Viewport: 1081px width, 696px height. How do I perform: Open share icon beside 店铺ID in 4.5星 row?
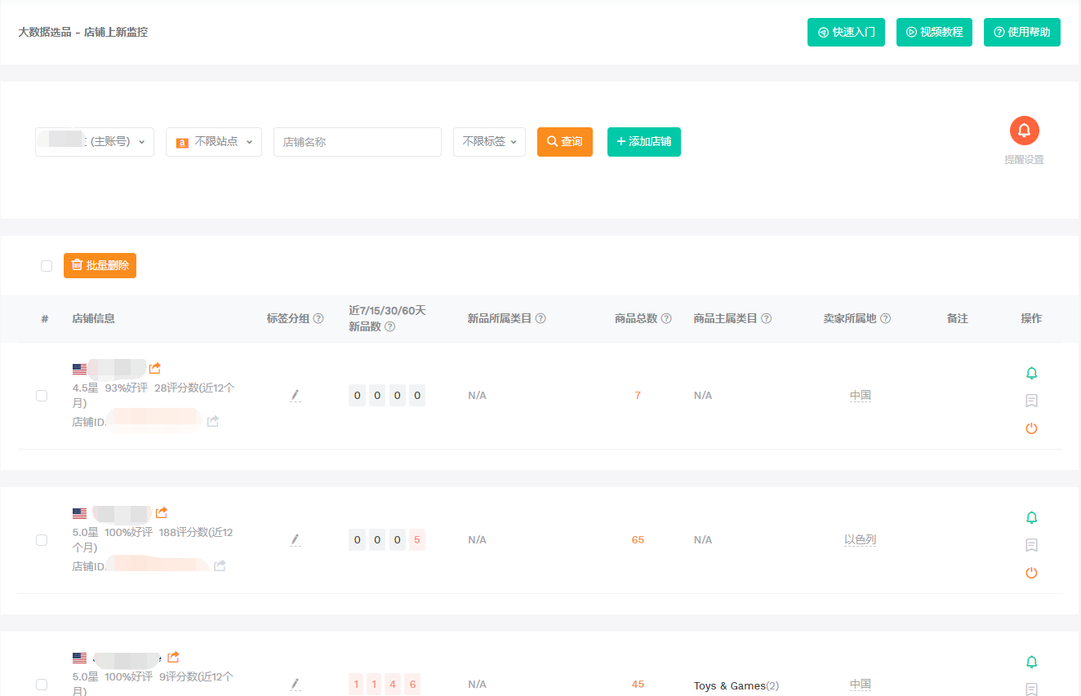(x=213, y=421)
